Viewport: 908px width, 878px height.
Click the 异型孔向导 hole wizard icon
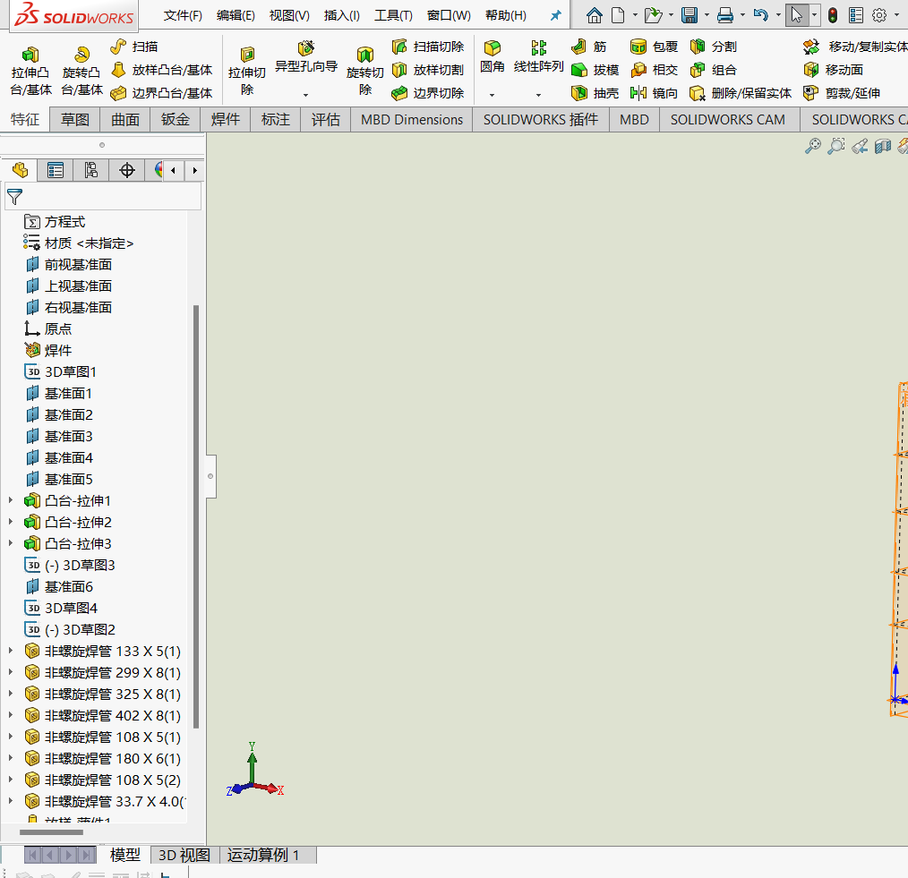click(x=305, y=48)
